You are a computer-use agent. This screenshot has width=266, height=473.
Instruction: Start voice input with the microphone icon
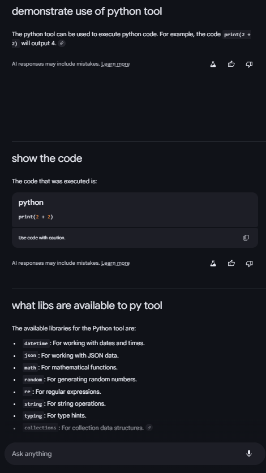point(249,453)
